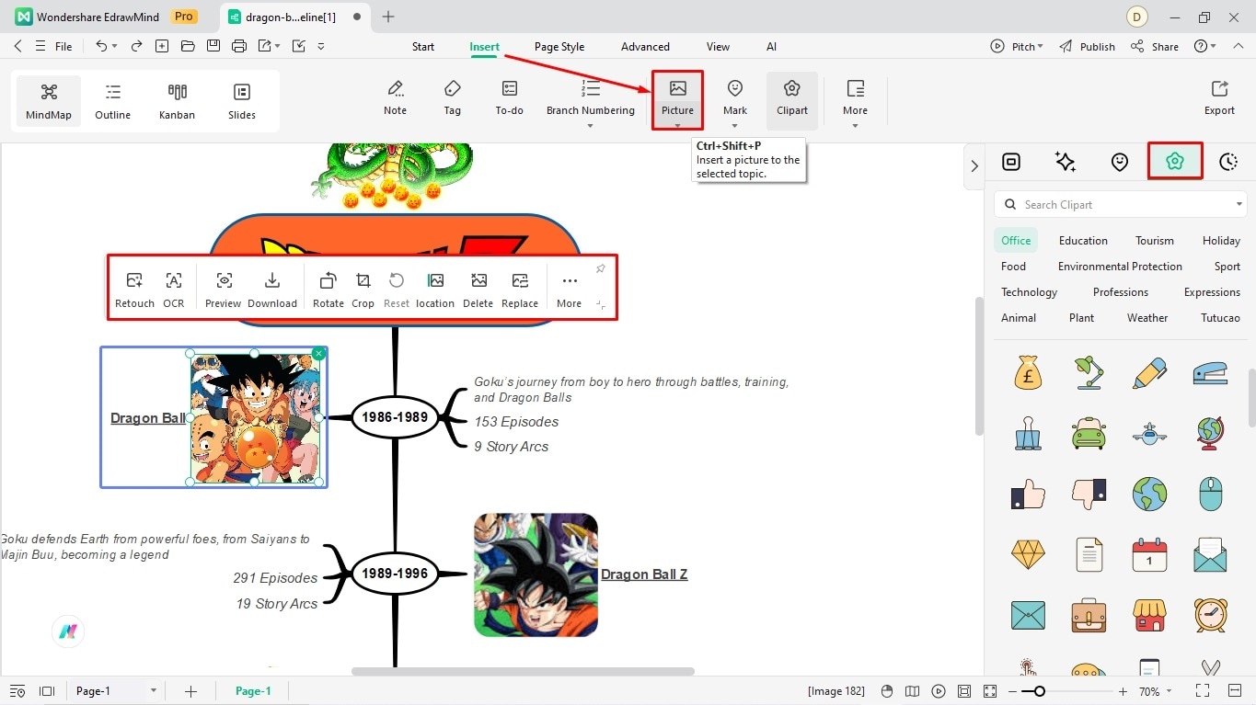1256x705 pixels.
Task: Open the Help question mark menu
Action: pyautogui.click(x=1204, y=47)
